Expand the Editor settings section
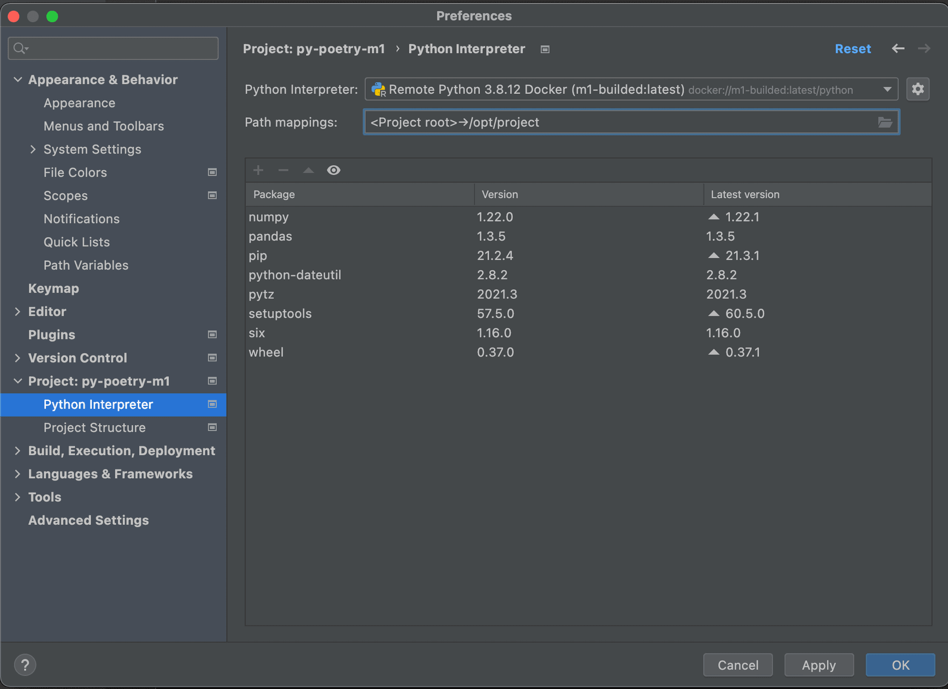Viewport: 948px width, 689px height. tap(18, 311)
